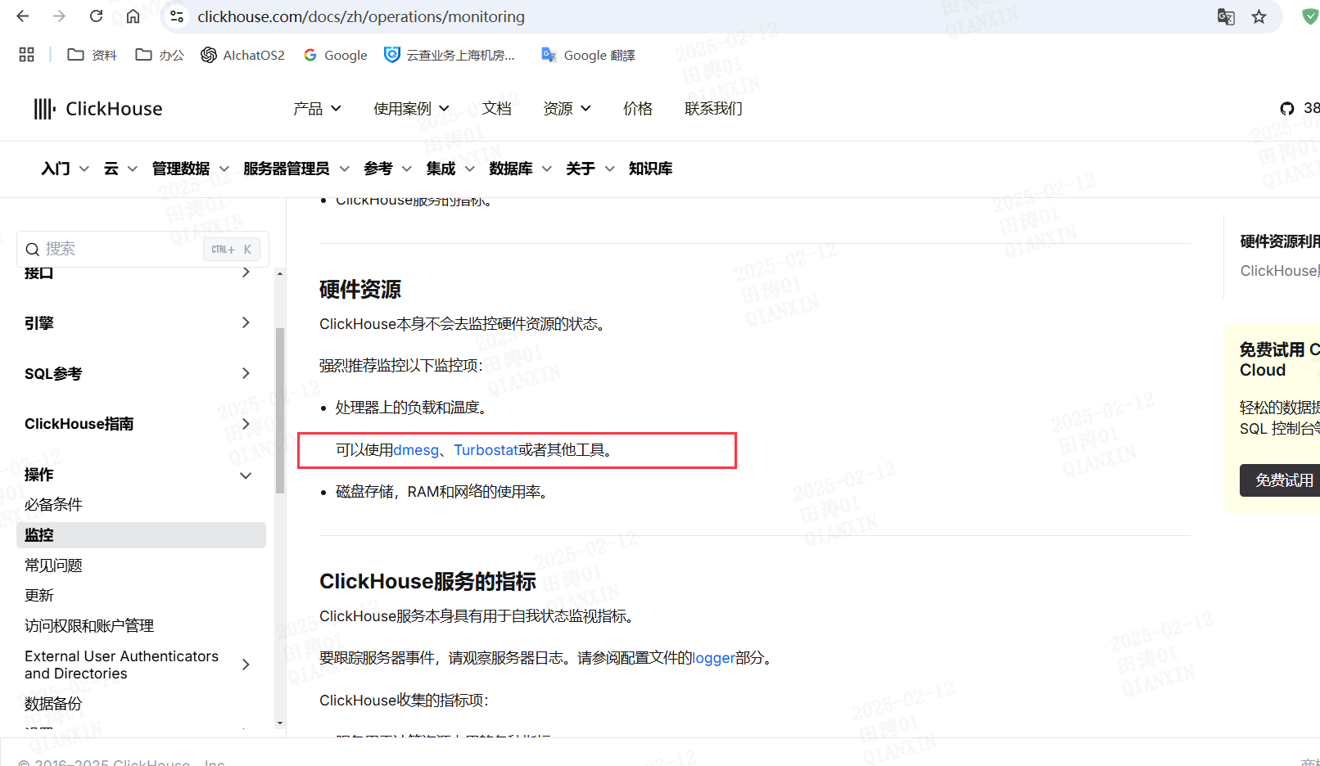The height and width of the screenshot is (766, 1320).
Task: Select 监控 in the sidebar
Action: coord(141,535)
